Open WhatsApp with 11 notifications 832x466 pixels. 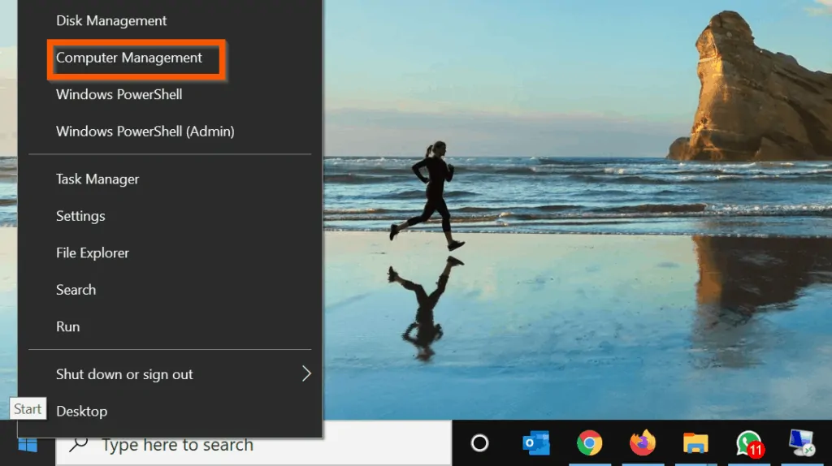(x=748, y=443)
